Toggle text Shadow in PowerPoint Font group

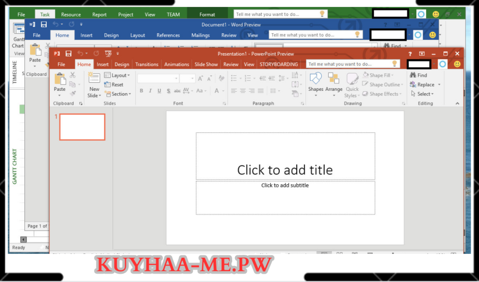tap(168, 91)
